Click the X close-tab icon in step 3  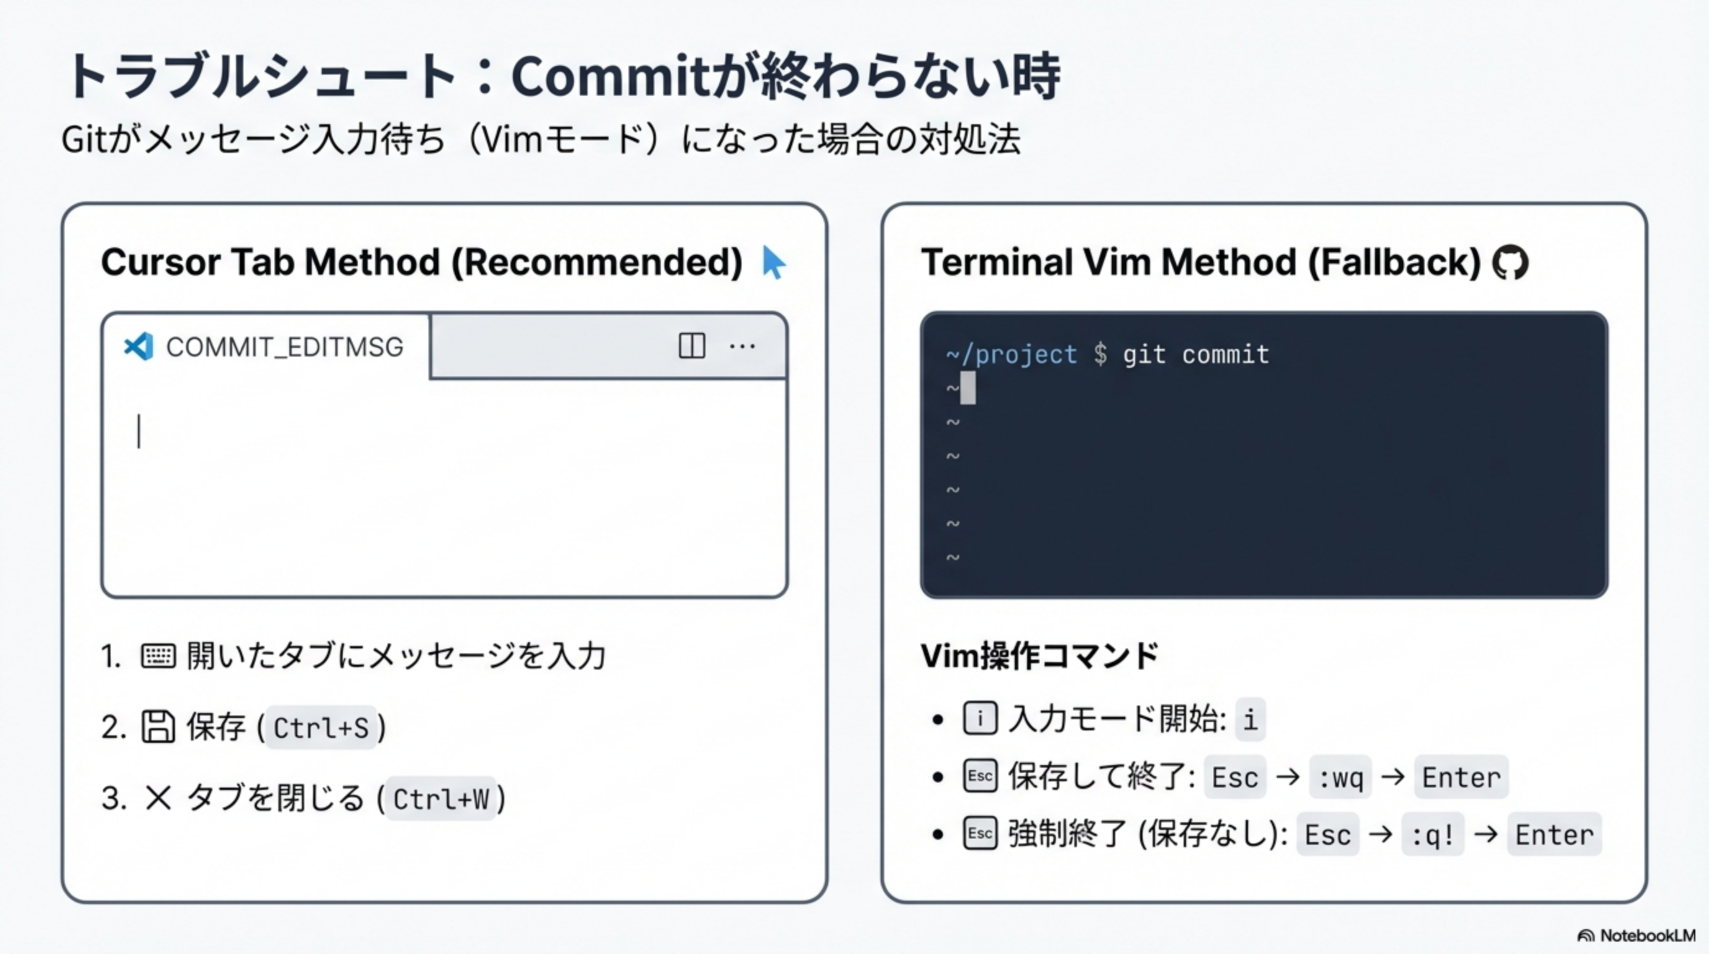coord(158,797)
